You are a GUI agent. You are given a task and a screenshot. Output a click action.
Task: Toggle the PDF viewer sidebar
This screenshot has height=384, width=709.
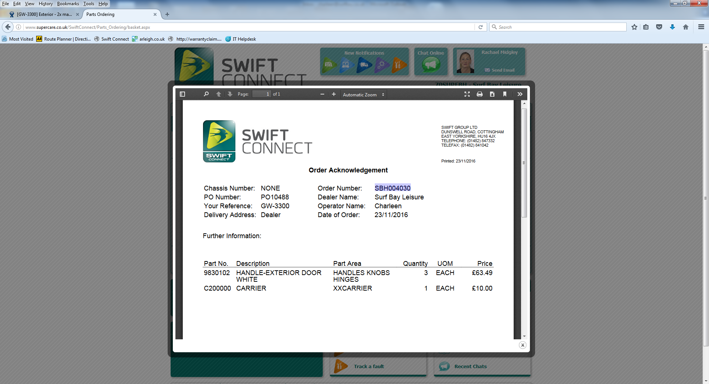(182, 94)
